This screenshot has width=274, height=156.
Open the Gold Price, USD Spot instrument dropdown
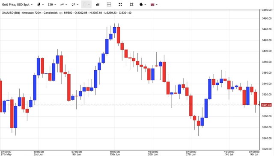(17, 5)
